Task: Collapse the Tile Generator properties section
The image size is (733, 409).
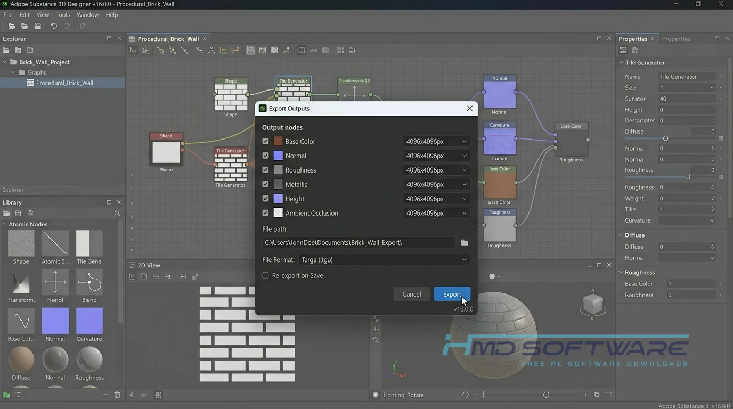Action: tap(621, 62)
